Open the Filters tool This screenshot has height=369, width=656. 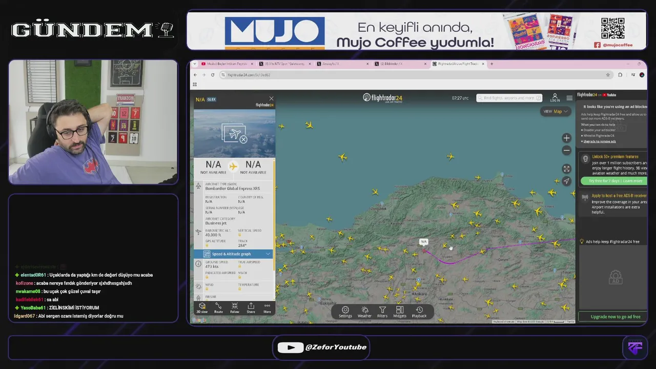coord(382,312)
